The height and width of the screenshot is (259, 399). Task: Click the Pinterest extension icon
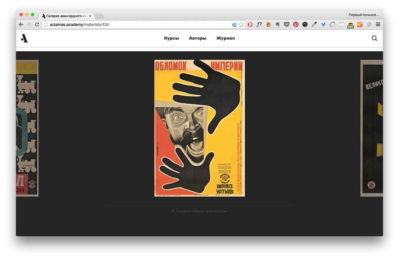tap(296, 24)
